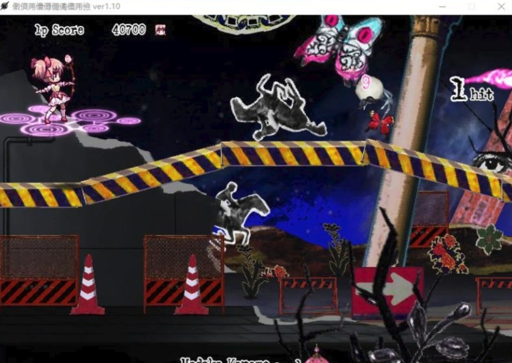
Task: Click the partially visible character name at bottom
Action: 240,360
